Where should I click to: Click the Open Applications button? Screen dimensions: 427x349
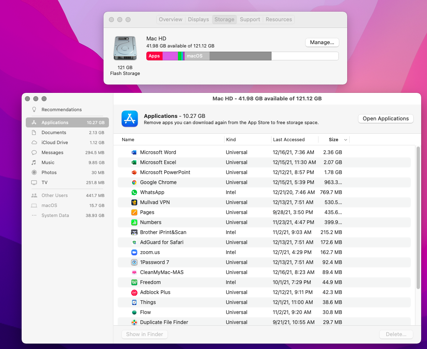[x=385, y=118]
